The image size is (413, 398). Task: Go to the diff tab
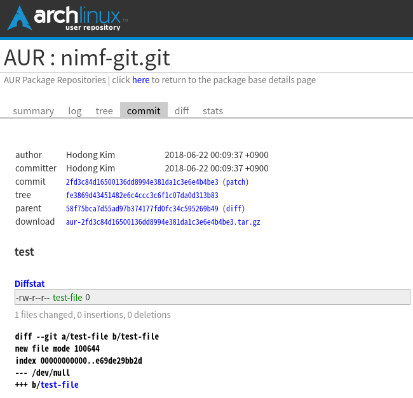[182, 110]
